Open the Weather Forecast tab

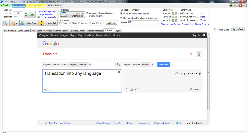[x=95, y=31]
